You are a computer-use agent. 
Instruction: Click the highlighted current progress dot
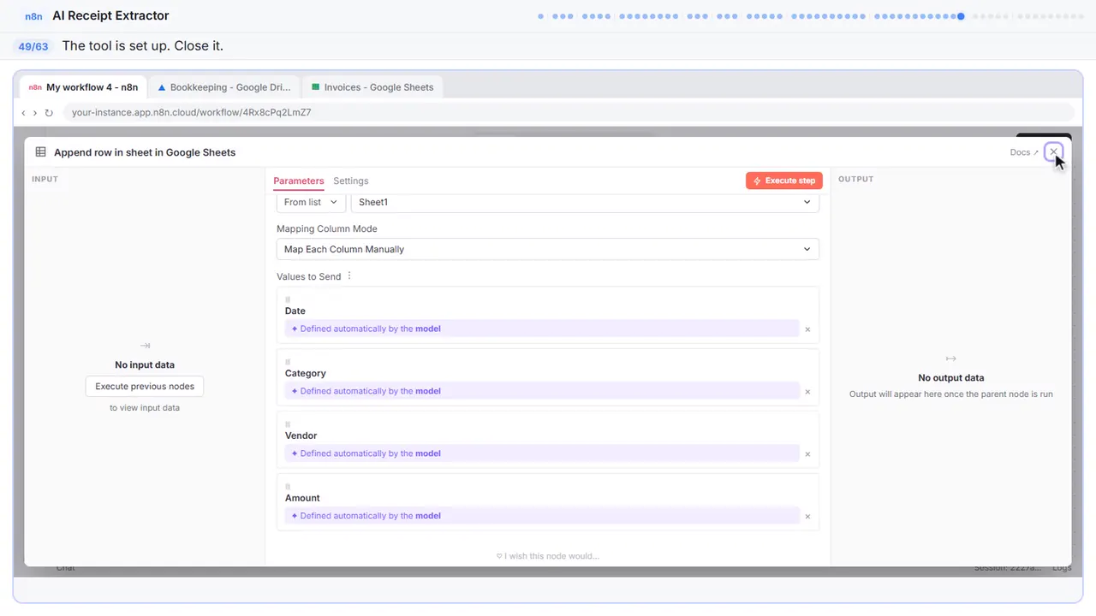962,16
